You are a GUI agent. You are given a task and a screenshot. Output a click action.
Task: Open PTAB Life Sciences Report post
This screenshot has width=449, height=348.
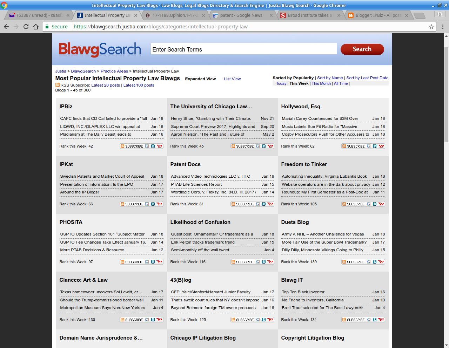point(196,184)
